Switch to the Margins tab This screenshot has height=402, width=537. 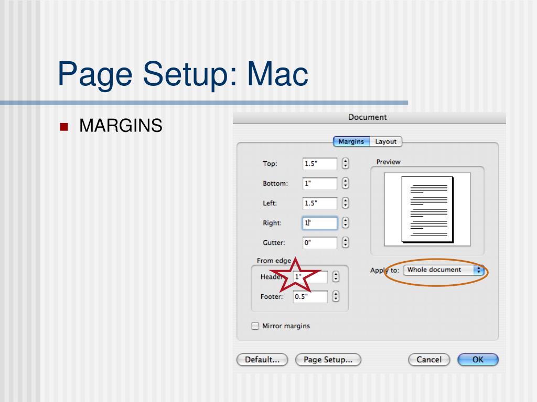pyautogui.click(x=351, y=141)
